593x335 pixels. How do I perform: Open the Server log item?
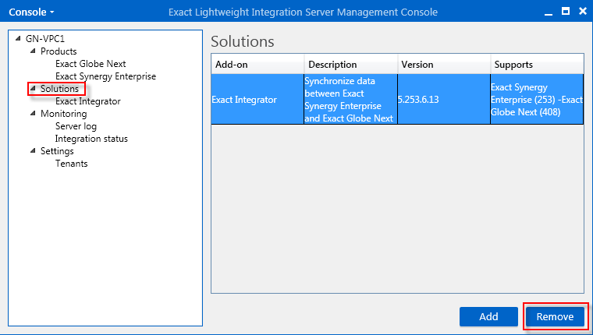(x=76, y=125)
